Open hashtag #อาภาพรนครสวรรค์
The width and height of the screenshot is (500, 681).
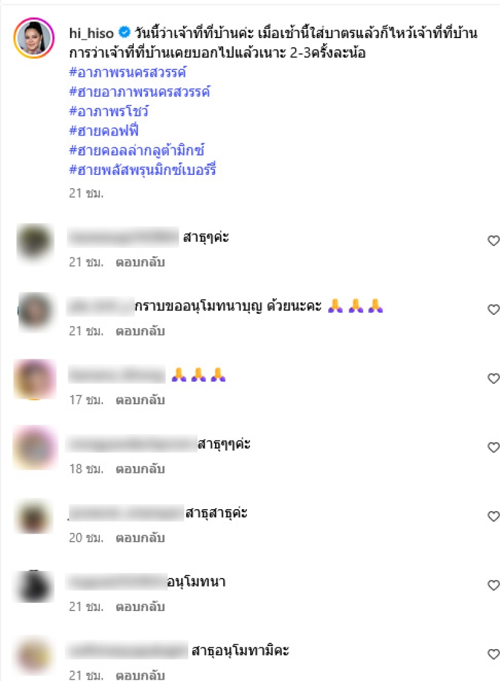tap(127, 72)
